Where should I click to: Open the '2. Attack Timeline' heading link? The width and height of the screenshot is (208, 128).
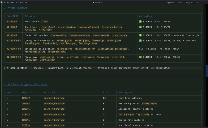click(x=15, y=8)
